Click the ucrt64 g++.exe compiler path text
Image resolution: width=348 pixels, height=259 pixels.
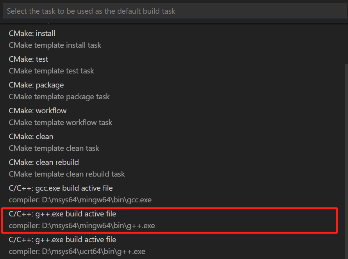pyautogui.click(x=79, y=251)
